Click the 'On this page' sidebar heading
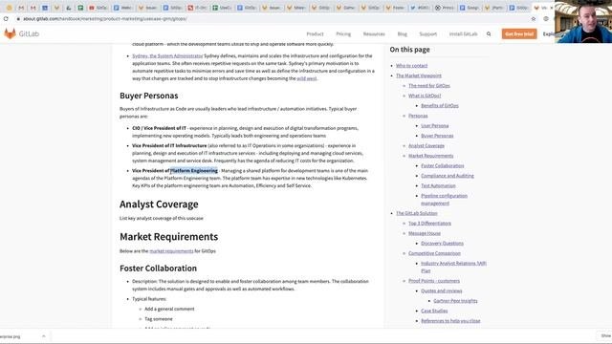This screenshot has height=344, width=612. [x=409, y=50]
